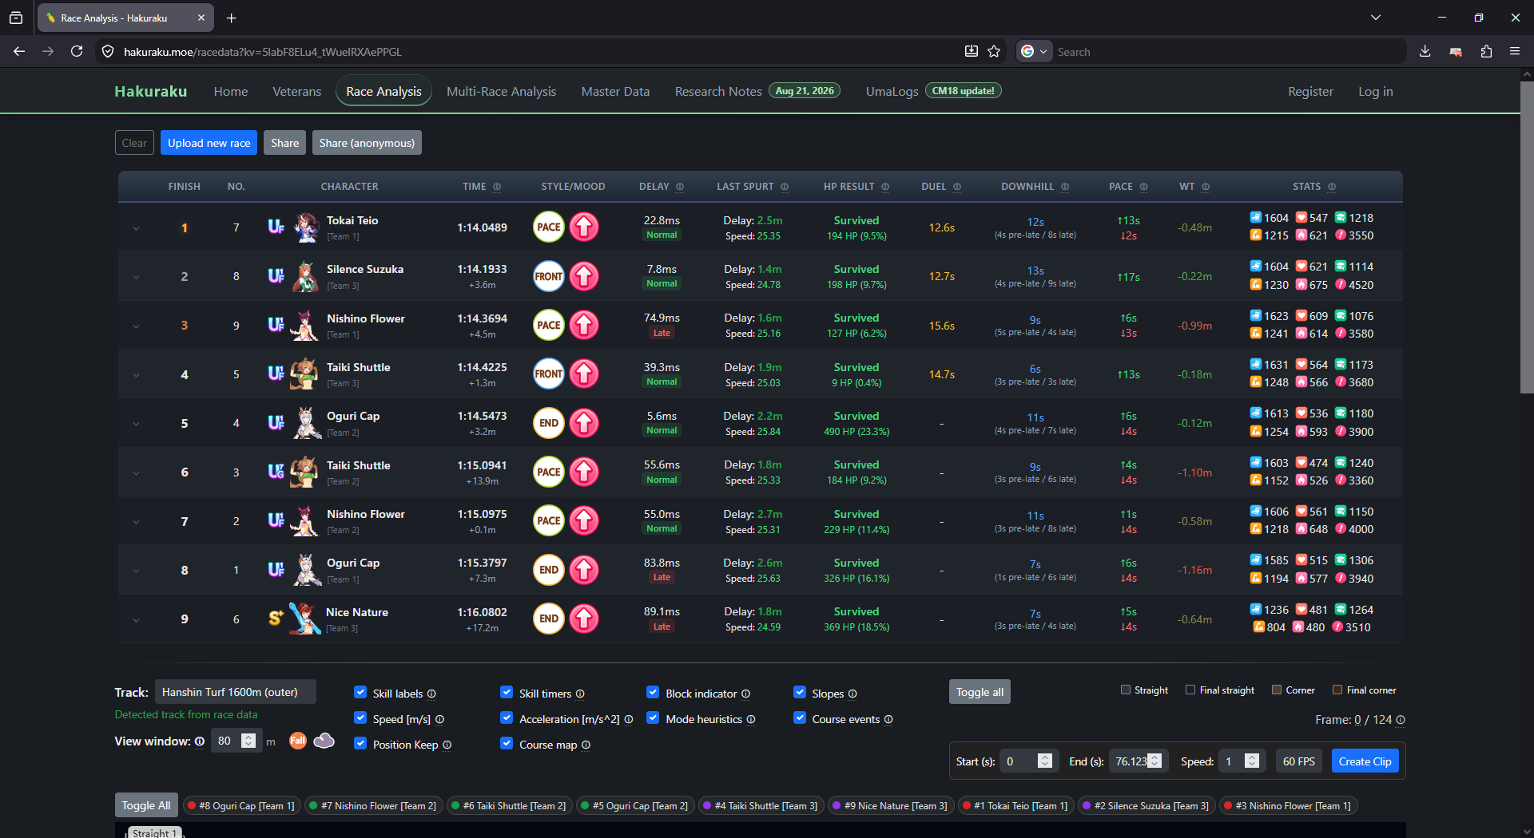Toggle the Position Keep checkbox
Image resolution: width=1534 pixels, height=838 pixels.
click(x=360, y=744)
